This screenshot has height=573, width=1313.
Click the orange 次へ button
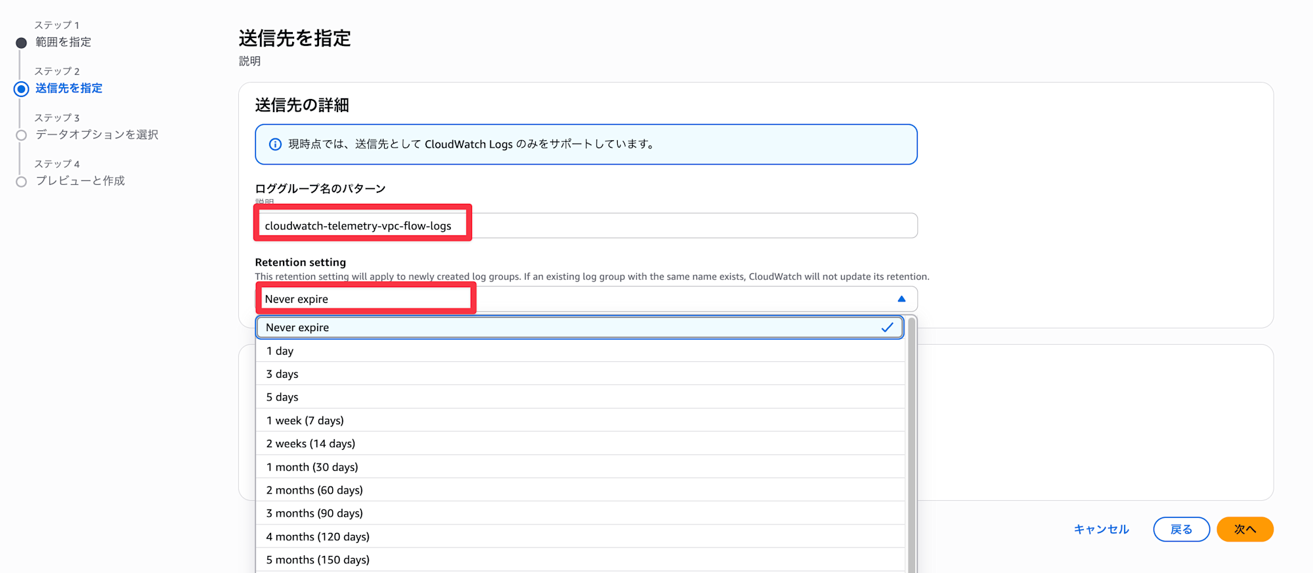pos(1245,529)
